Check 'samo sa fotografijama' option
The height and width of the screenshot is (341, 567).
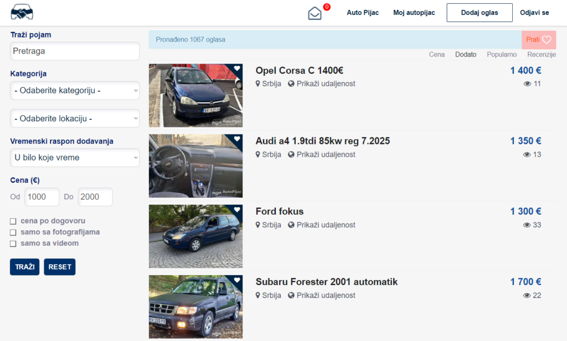[x=13, y=232]
